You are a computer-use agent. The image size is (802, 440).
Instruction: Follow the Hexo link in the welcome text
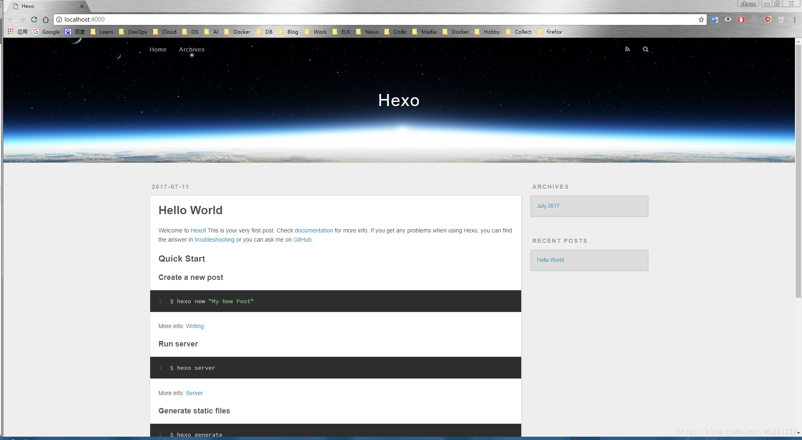click(197, 230)
